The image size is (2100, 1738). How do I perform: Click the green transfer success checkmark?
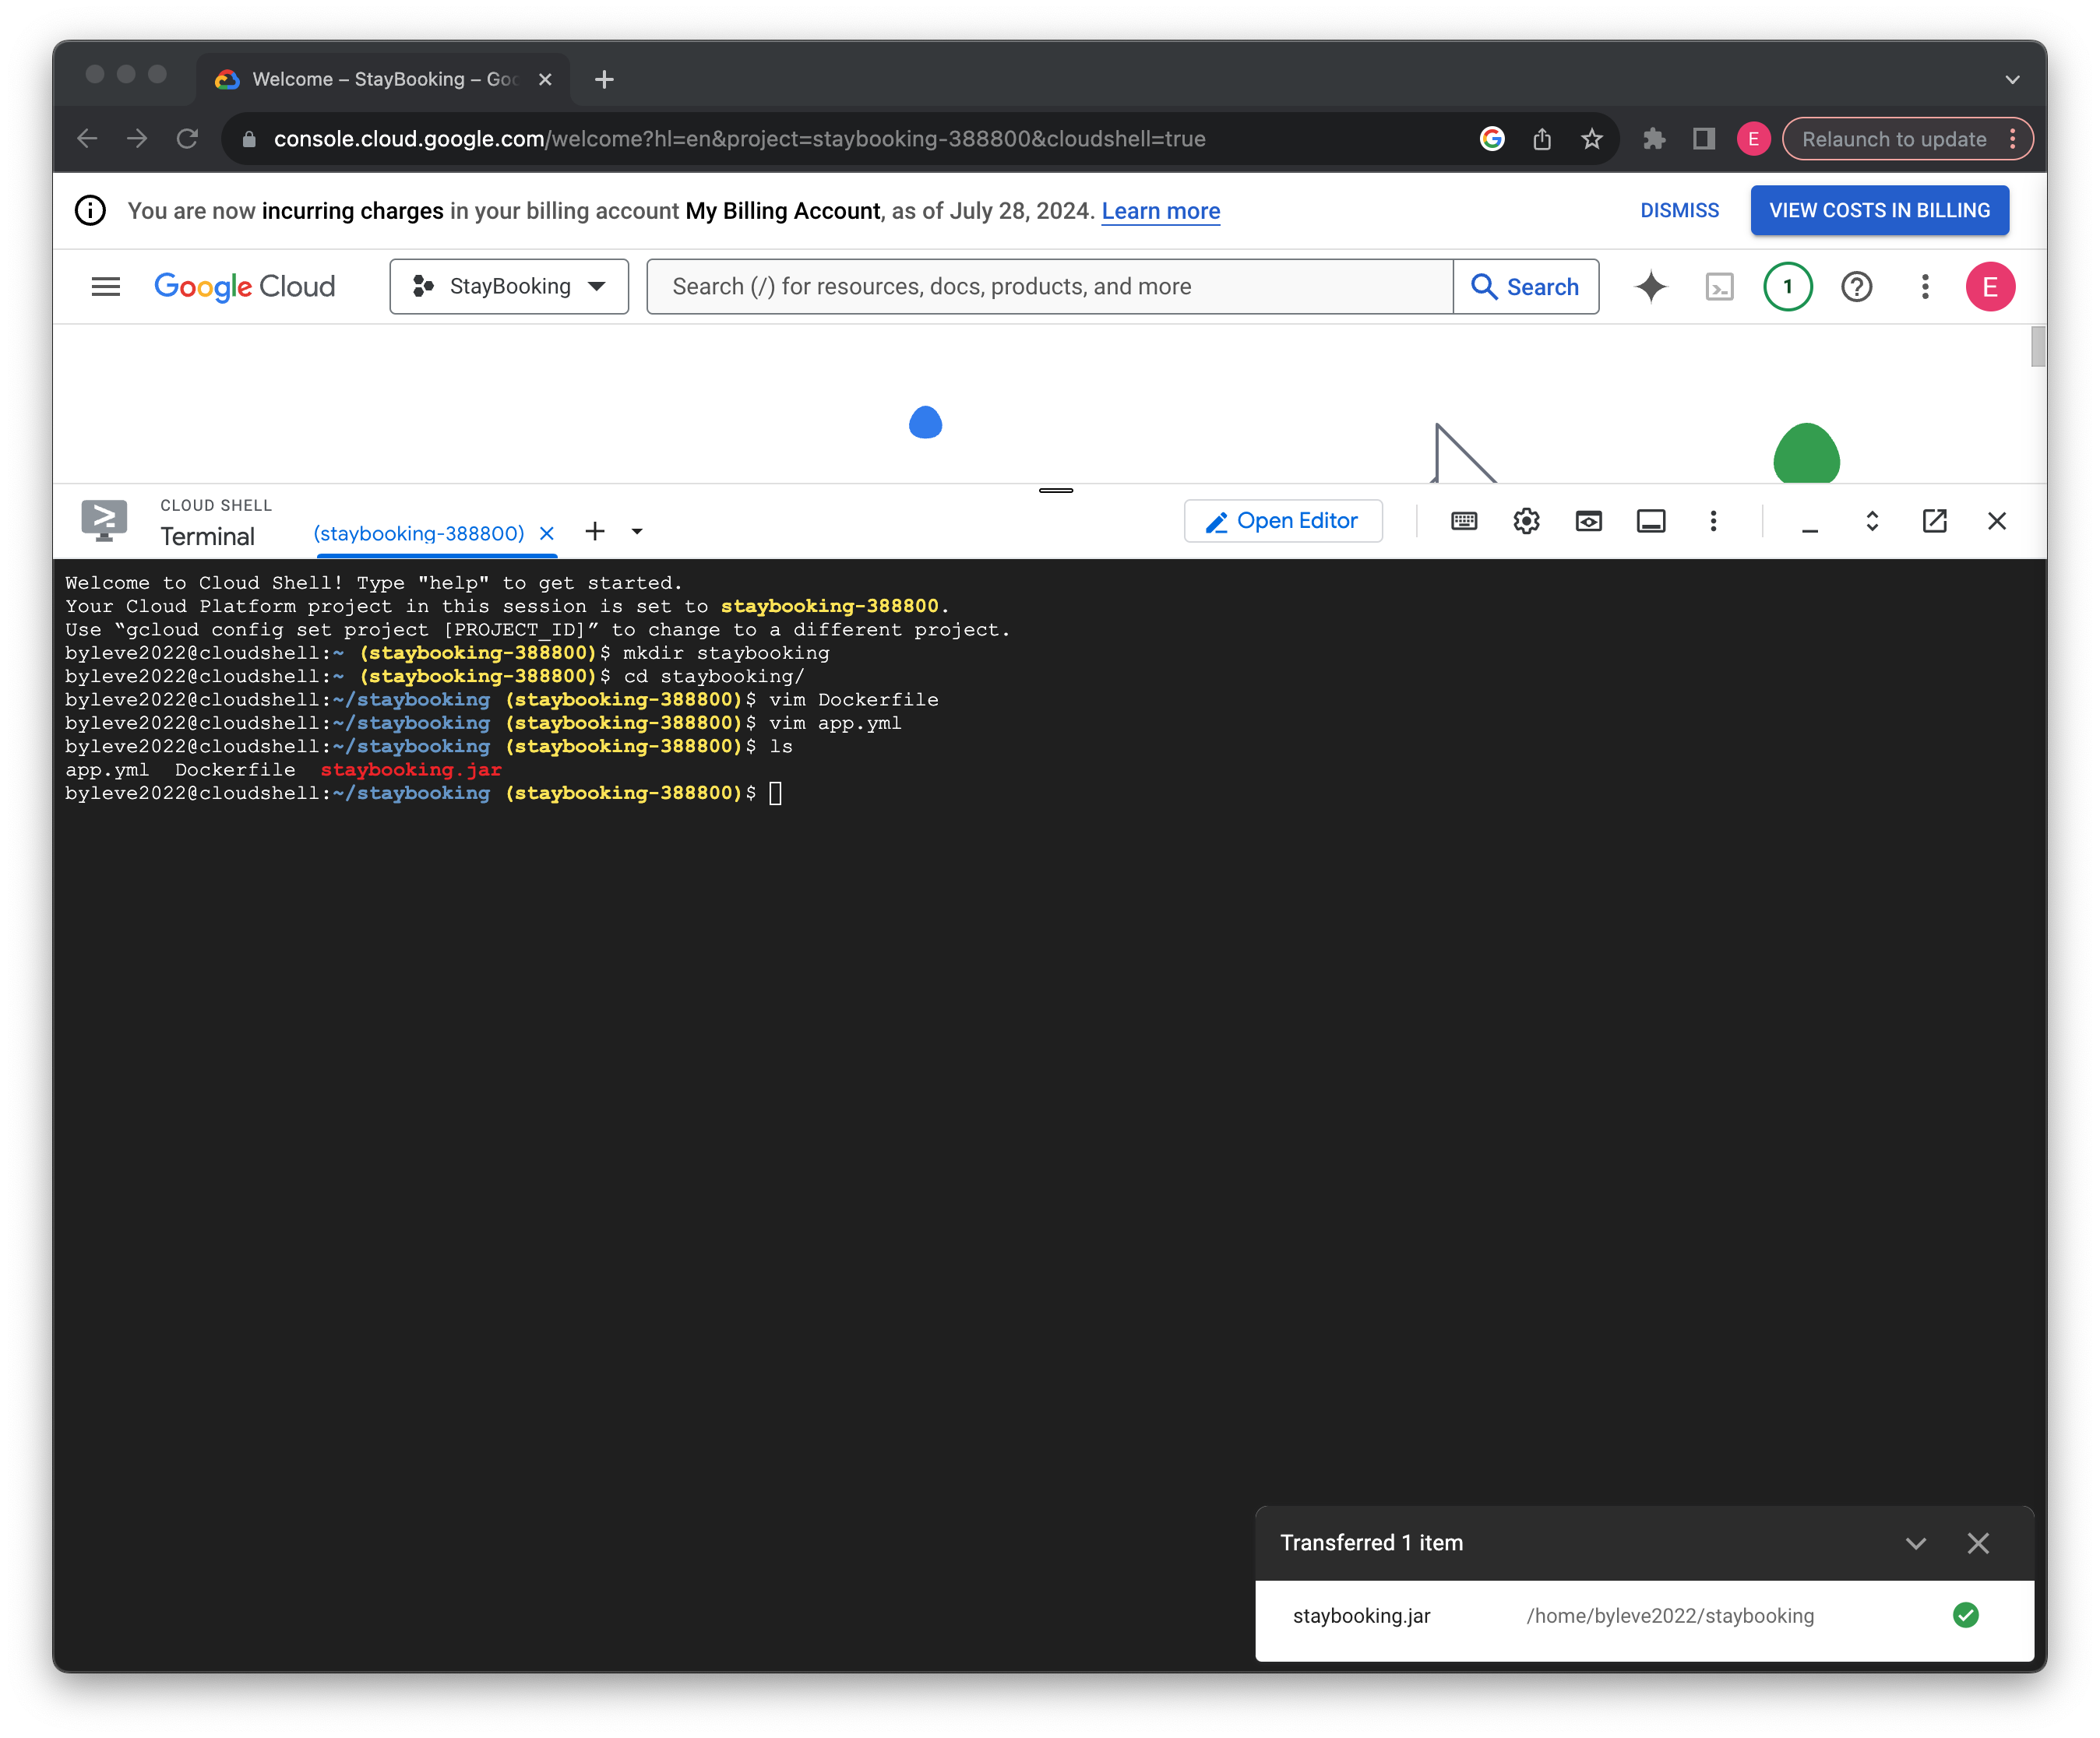tap(1966, 1615)
